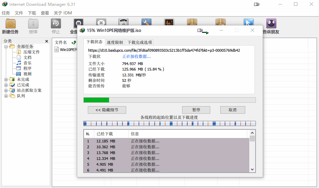Click the 继续 resume toolbar icon
319x188 pixels.
(x=33, y=24)
